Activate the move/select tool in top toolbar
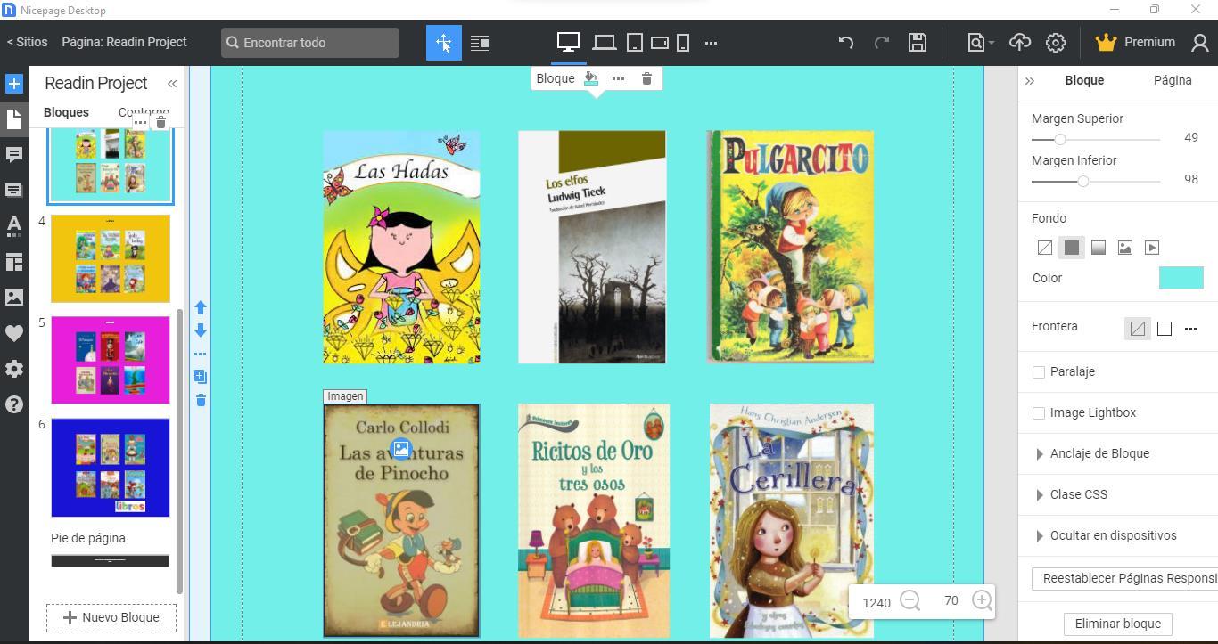Screen dimensions: 1218x644 click(444, 43)
